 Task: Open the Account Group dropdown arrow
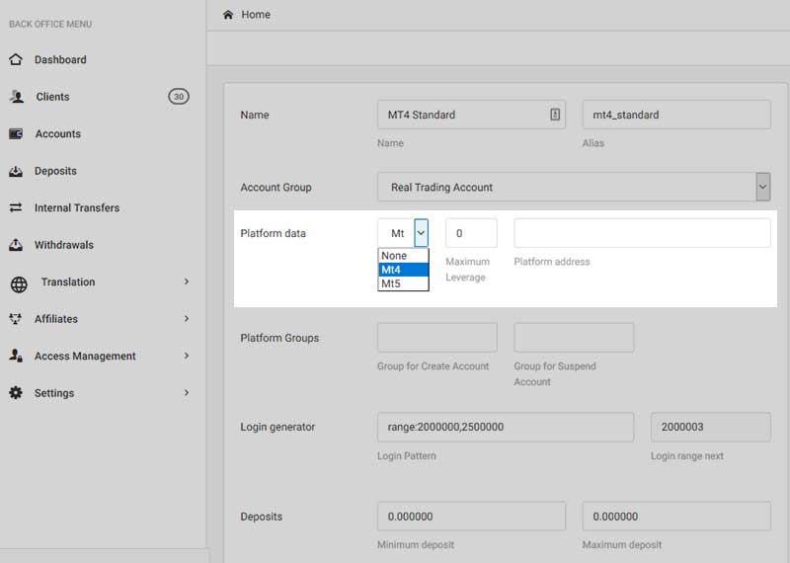point(762,187)
